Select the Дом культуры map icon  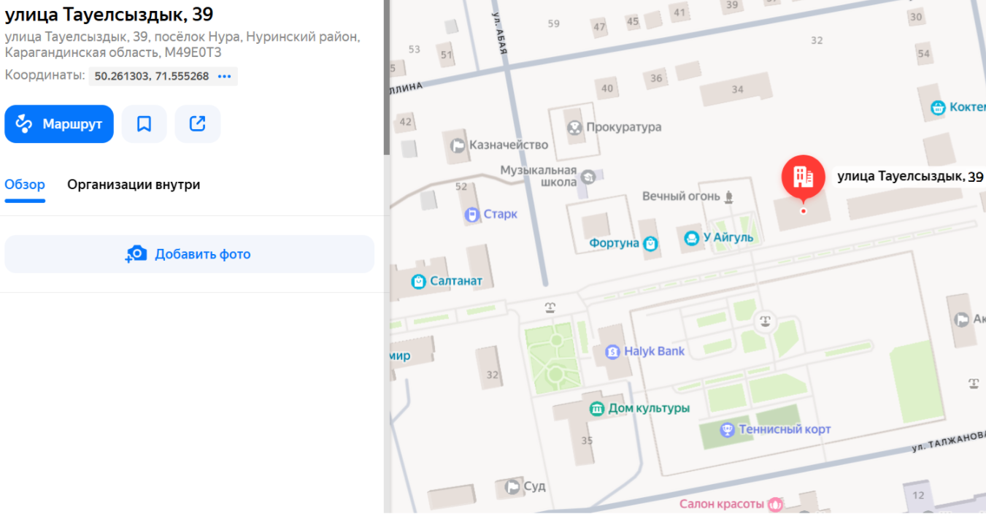coord(597,408)
